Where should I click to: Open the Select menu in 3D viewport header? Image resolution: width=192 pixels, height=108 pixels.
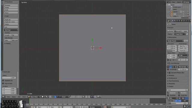click(14, 97)
